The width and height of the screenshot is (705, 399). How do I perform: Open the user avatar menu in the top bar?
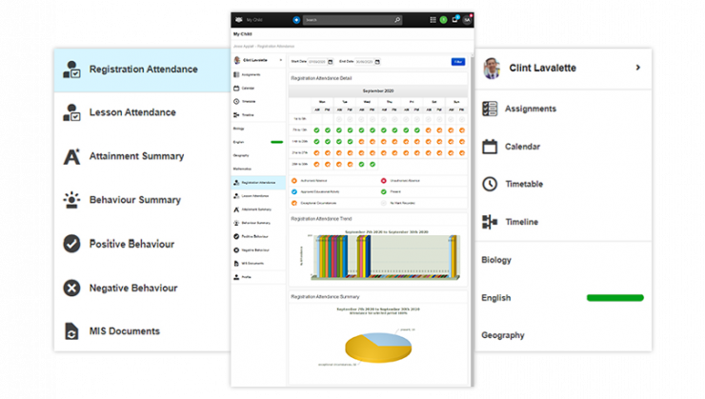469,19
